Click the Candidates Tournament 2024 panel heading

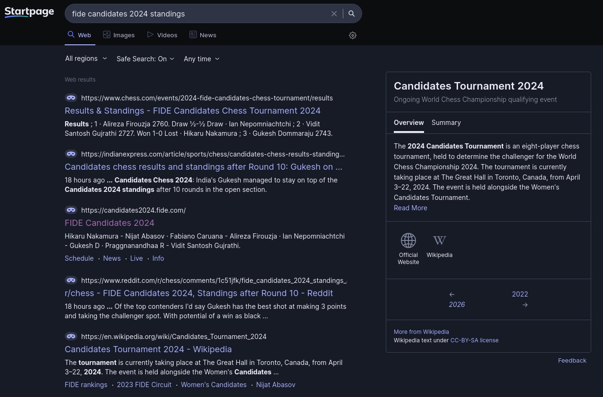(x=468, y=86)
